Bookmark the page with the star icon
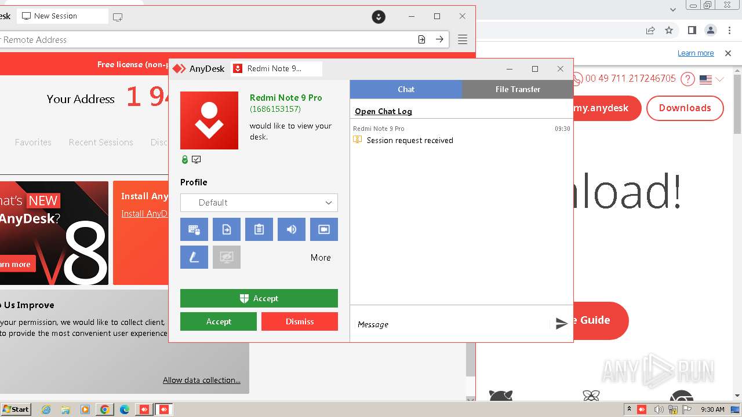This screenshot has width=742, height=417. coord(669,30)
